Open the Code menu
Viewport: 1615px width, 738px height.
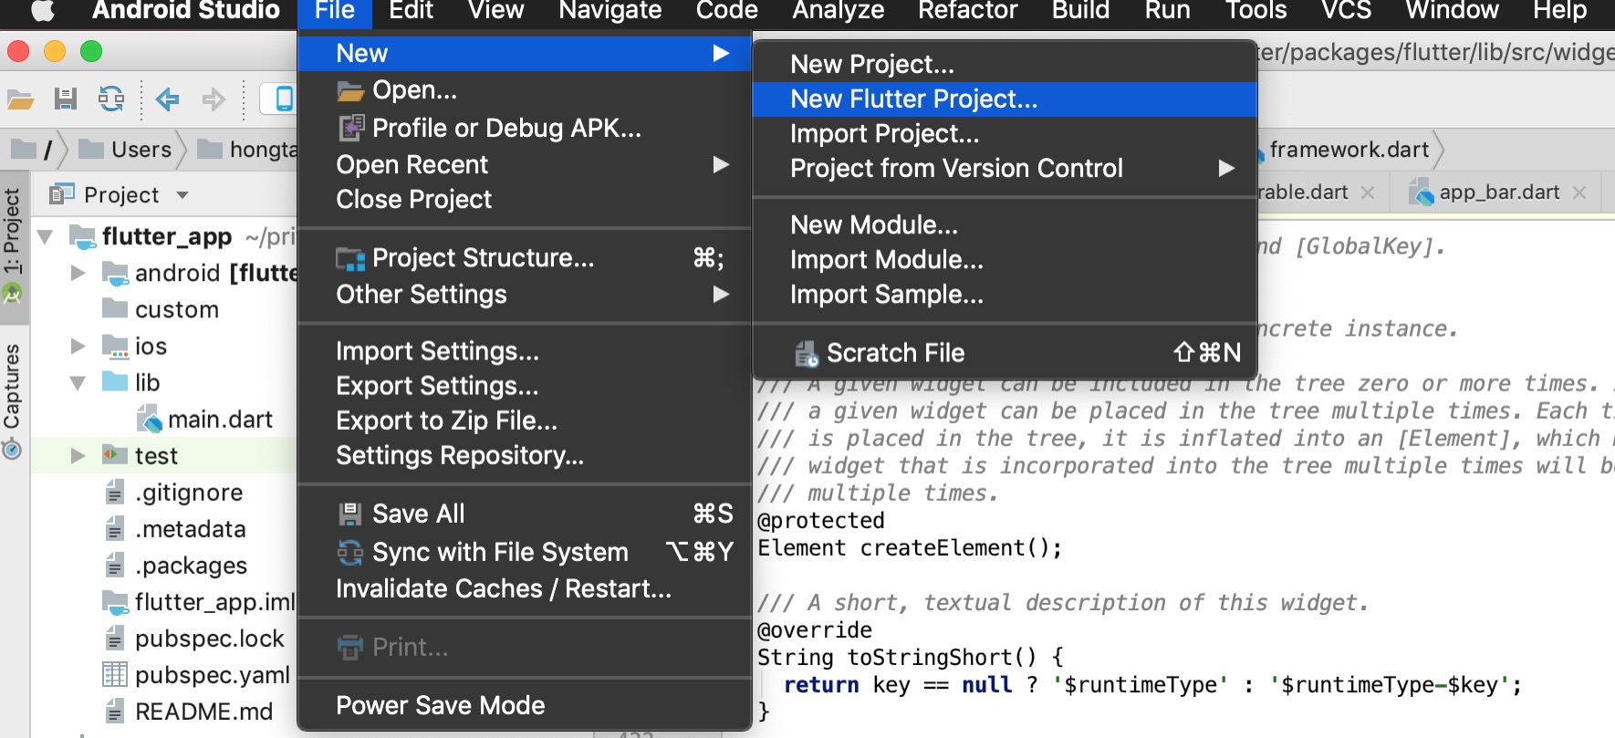pyautogui.click(x=726, y=11)
